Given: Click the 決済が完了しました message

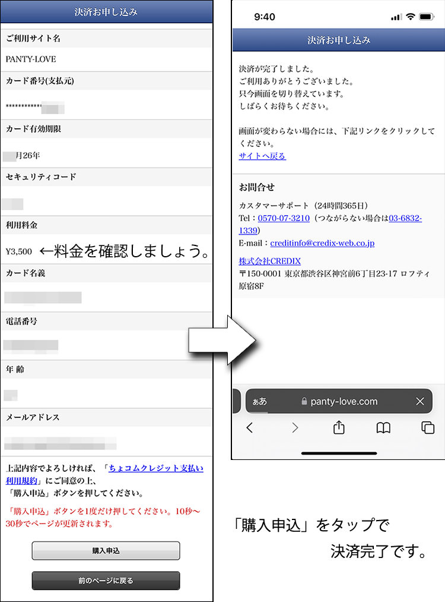Looking at the screenshot, I should click(x=276, y=69).
